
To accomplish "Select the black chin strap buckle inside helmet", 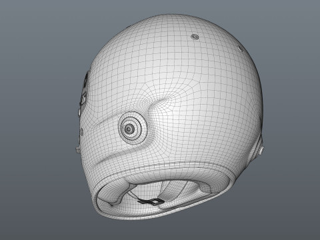I will 151,201.
